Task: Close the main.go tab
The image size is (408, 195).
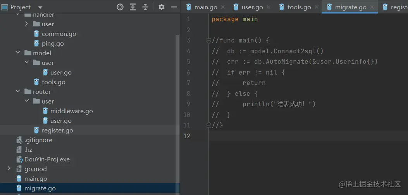Action: (223, 7)
